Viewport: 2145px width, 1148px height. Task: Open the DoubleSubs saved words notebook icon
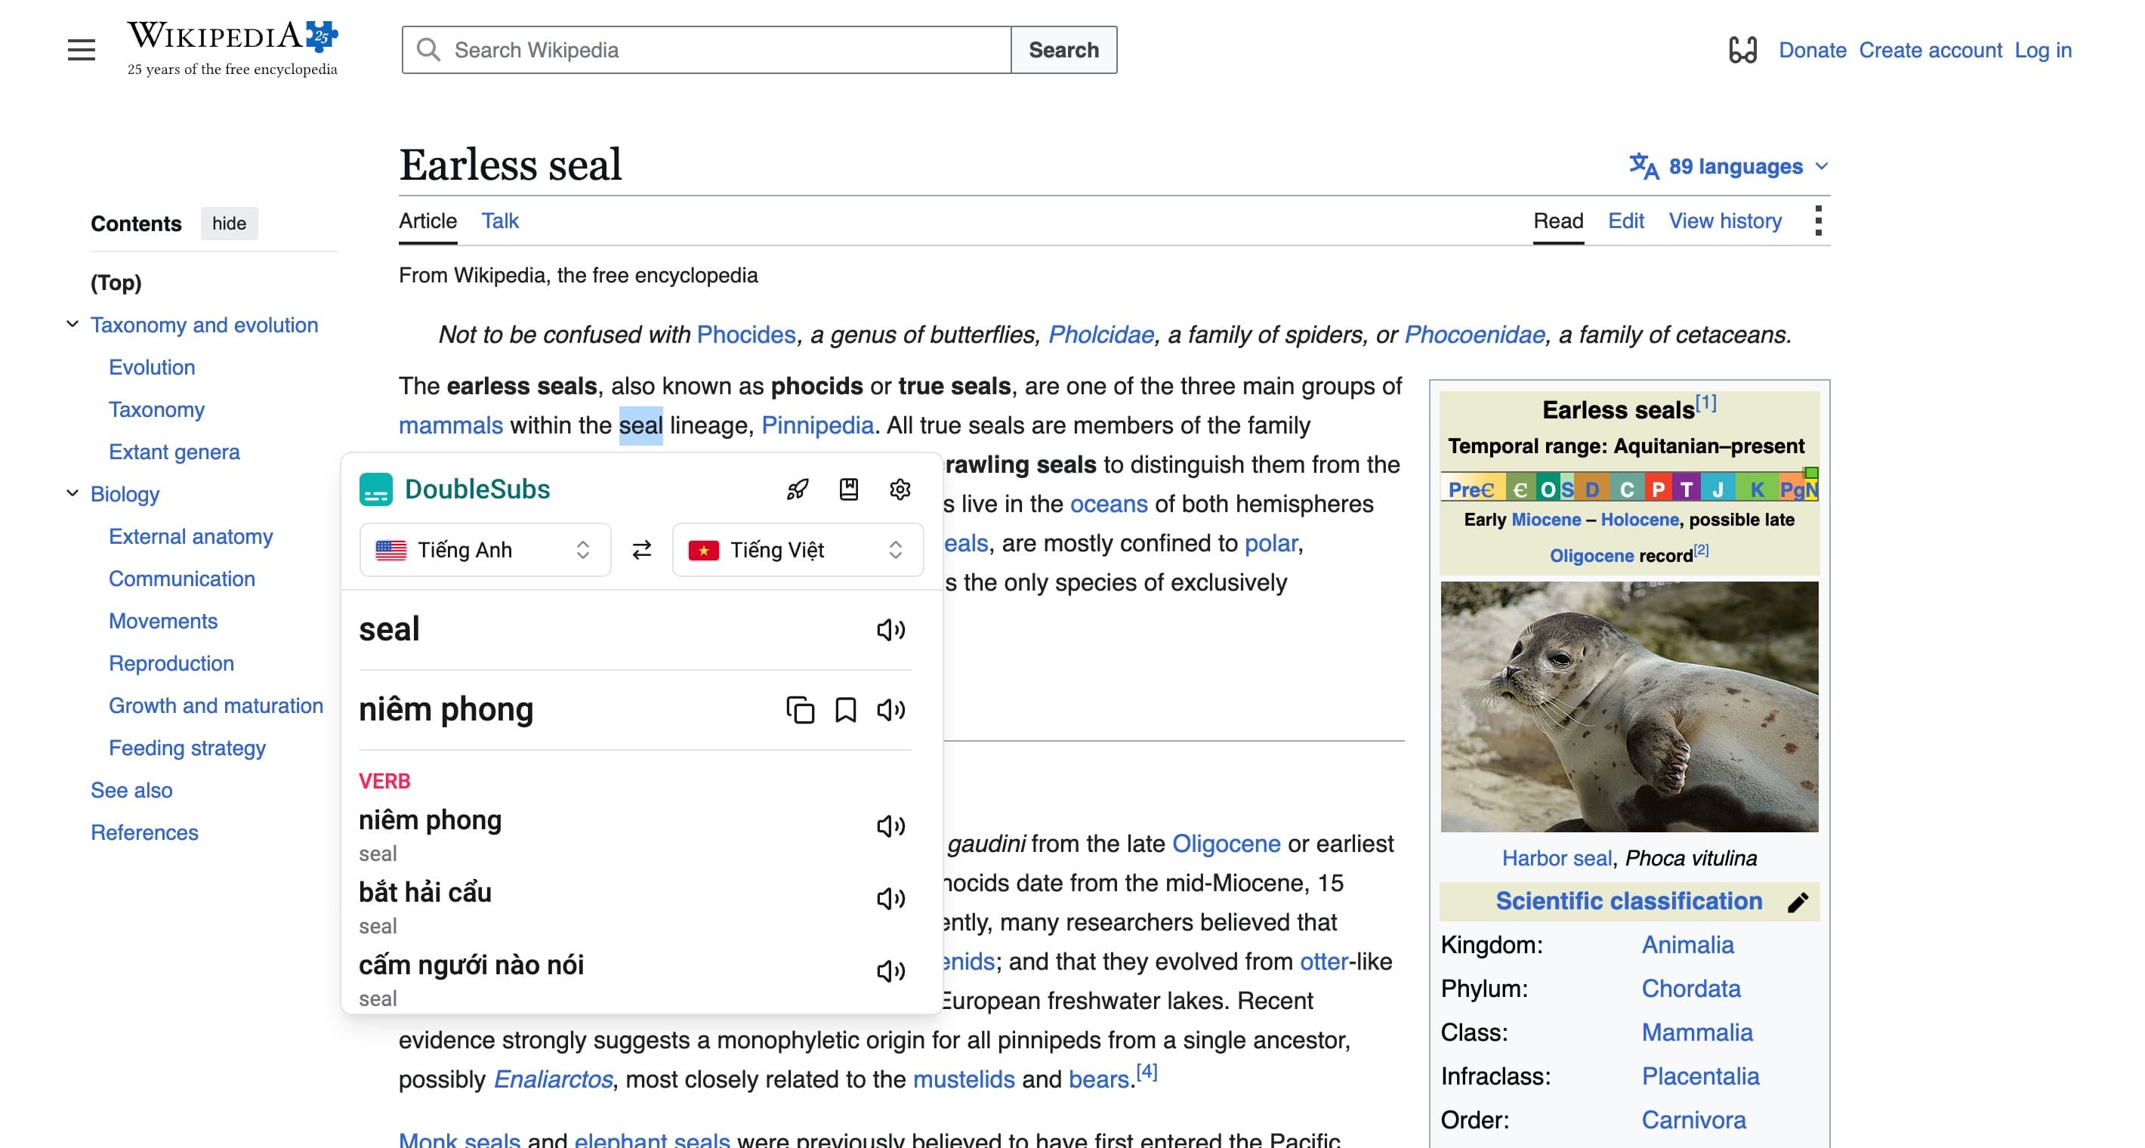[848, 489]
